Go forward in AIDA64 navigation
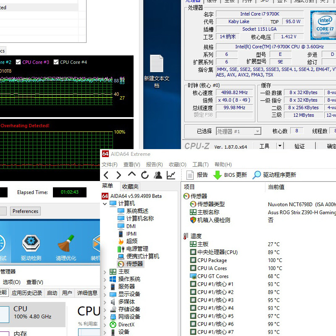The width and height of the screenshot is (336, 336). pyautogui.click(x=118, y=175)
